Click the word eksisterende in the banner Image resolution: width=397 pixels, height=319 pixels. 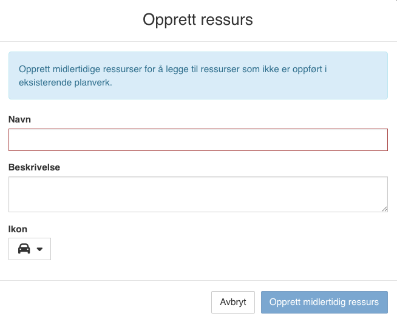pyautogui.click(x=44, y=83)
